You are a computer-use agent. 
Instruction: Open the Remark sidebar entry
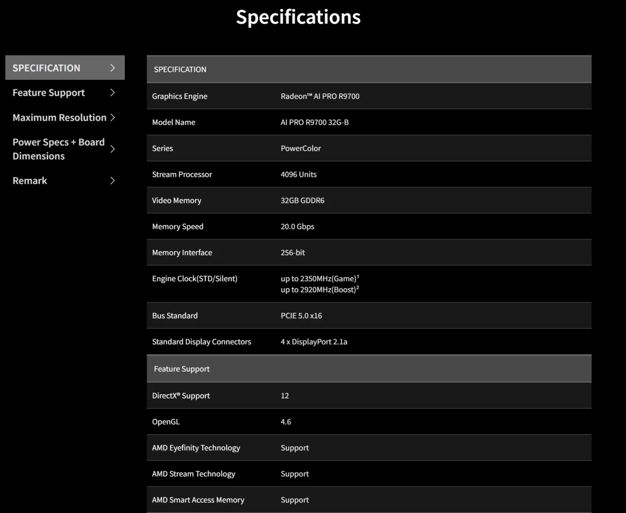(30, 181)
